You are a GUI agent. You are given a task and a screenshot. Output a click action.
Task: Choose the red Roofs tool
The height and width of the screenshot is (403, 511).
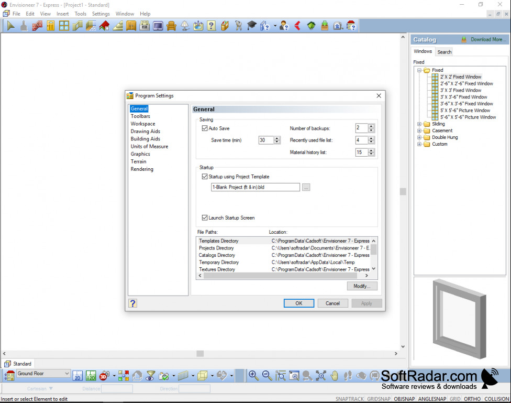[x=104, y=26]
